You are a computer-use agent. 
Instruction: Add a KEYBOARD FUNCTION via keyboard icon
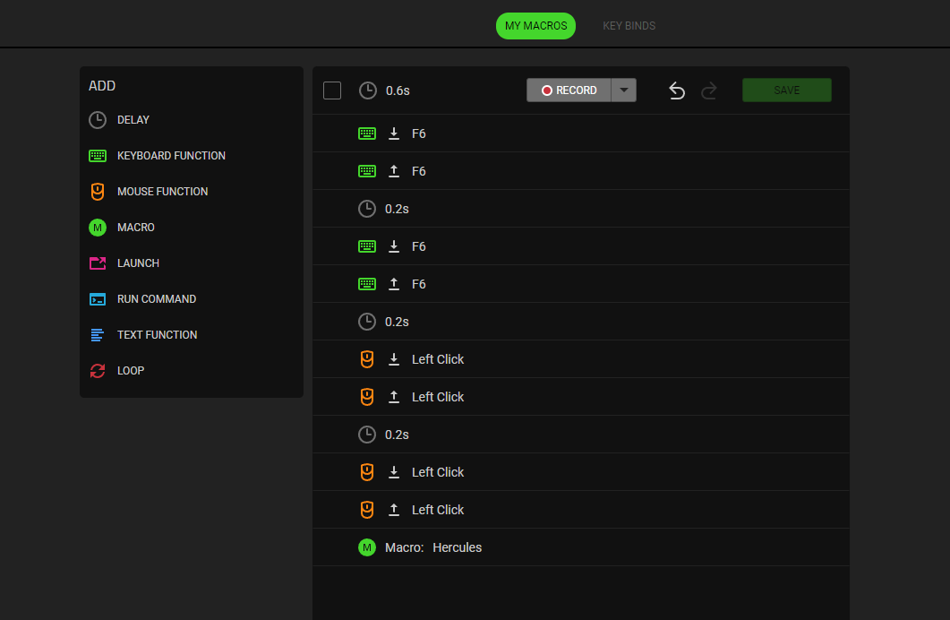(98, 156)
